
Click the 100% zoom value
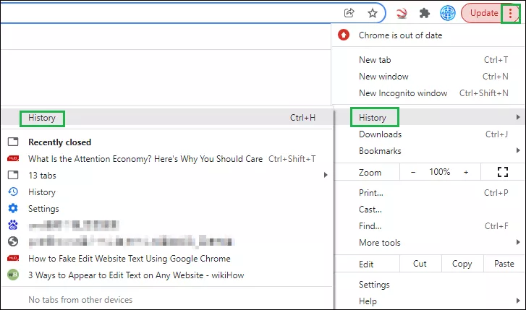439,172
